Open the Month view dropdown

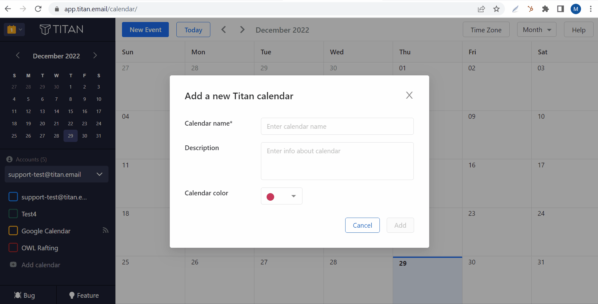[x=537, y=30]
